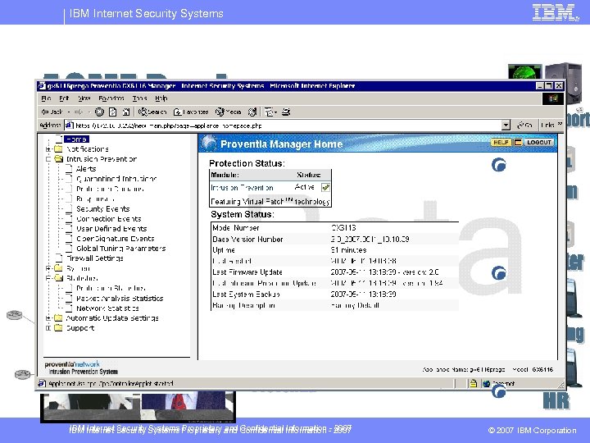Viewport: 590px width, 443px height.
Task: Click the Automatic Update Settings folder icon
Action: (58, 318)
